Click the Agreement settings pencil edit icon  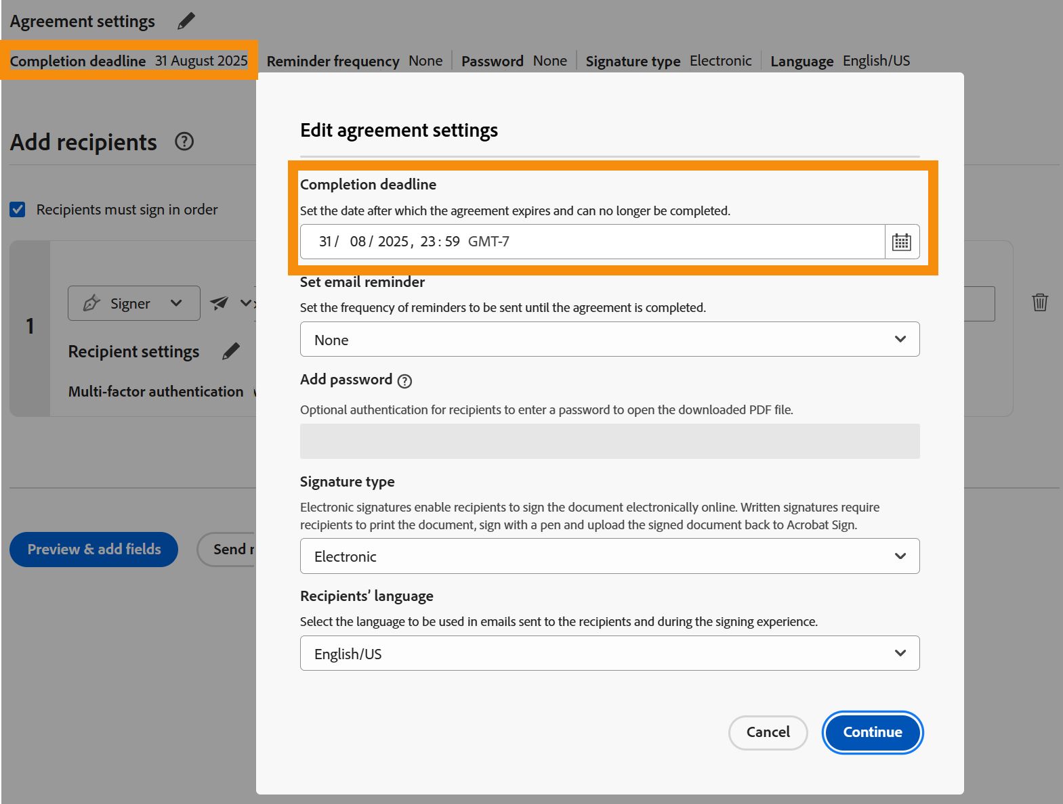(x=186, y=21)
